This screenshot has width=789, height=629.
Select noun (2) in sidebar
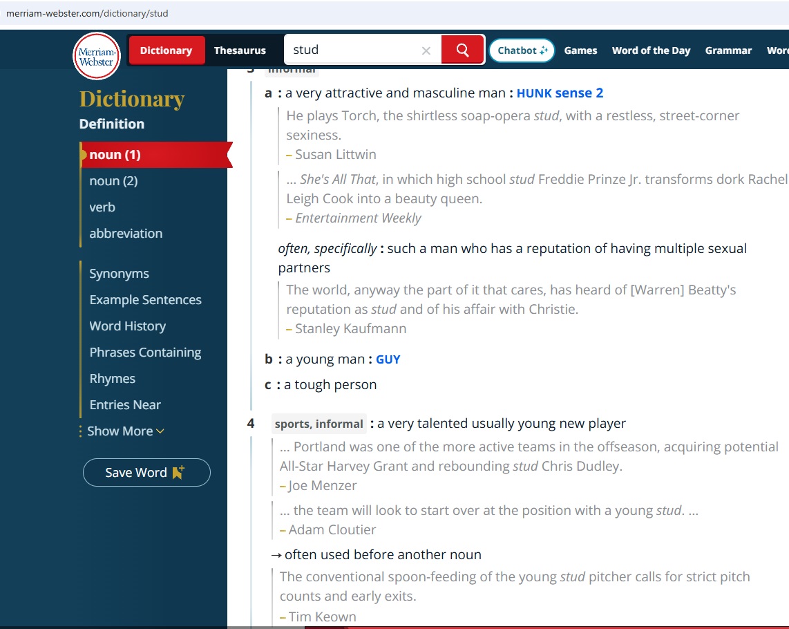coord(113,181)
